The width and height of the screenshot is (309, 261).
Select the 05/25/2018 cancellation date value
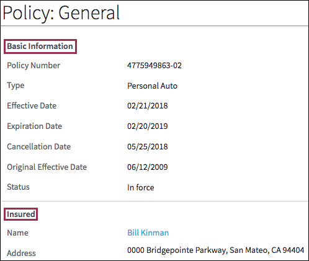coord(148,146)
